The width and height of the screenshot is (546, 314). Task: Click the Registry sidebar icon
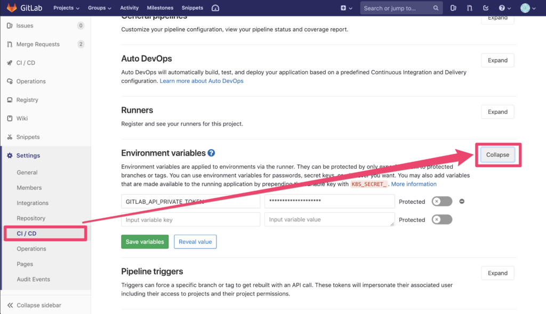10,100
